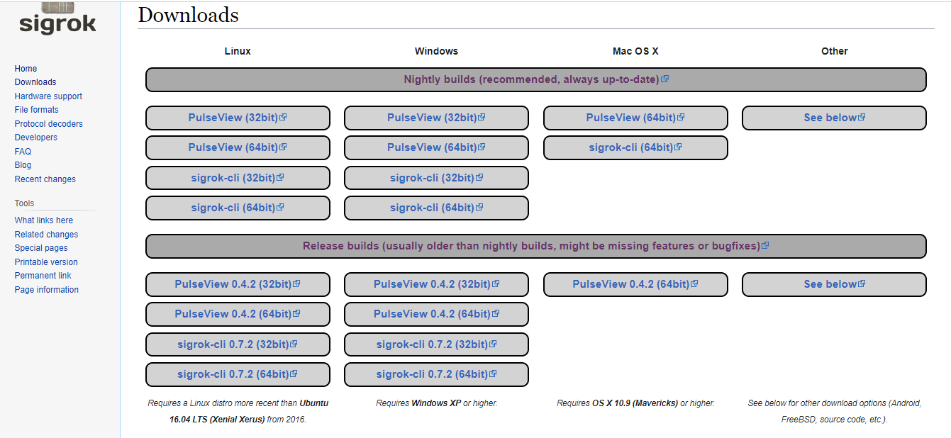
Task: Go to Home in sidebar
Action: point(26,69)
